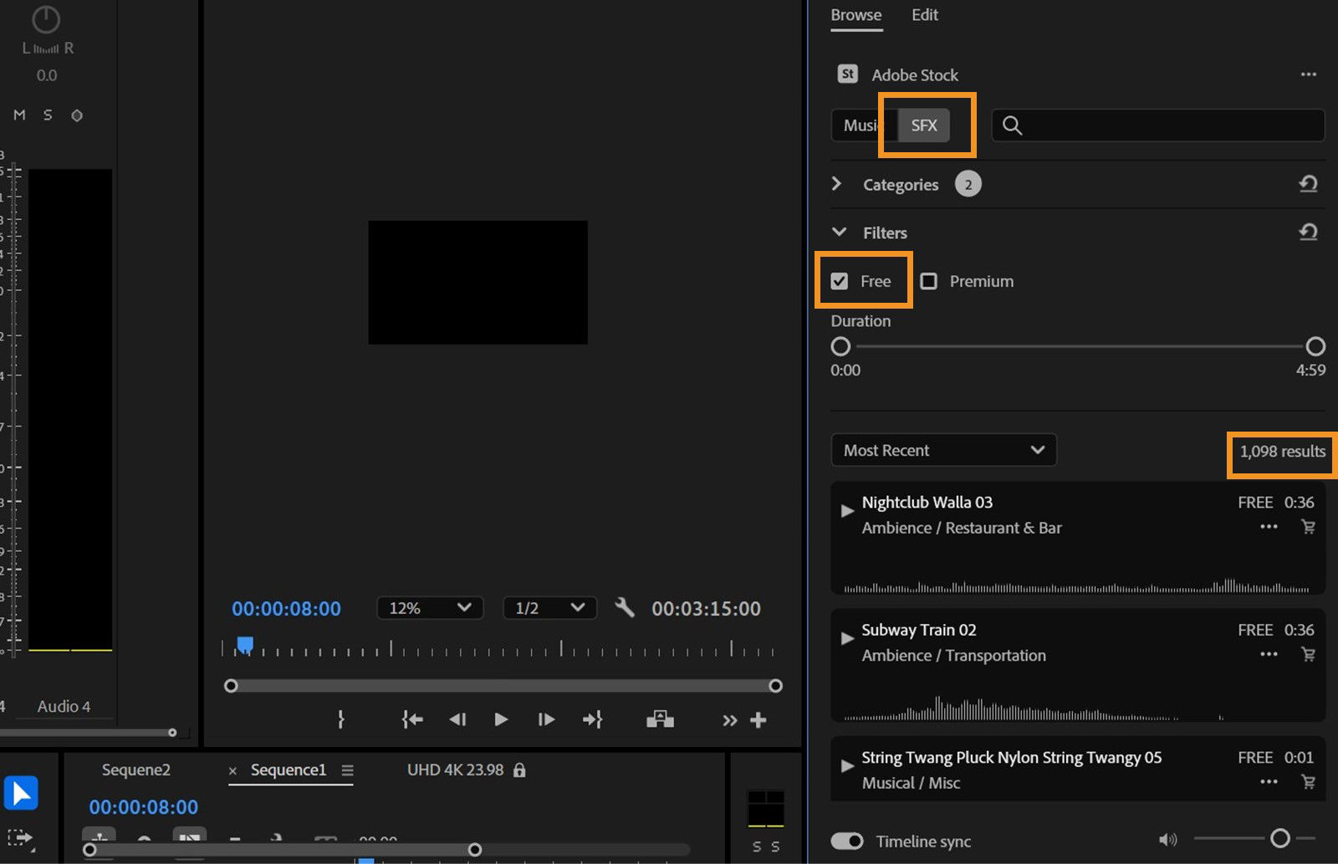Open the Button Editor plus icon
The width and height of the screenshot is (1338, 864).
coord(758,720)
